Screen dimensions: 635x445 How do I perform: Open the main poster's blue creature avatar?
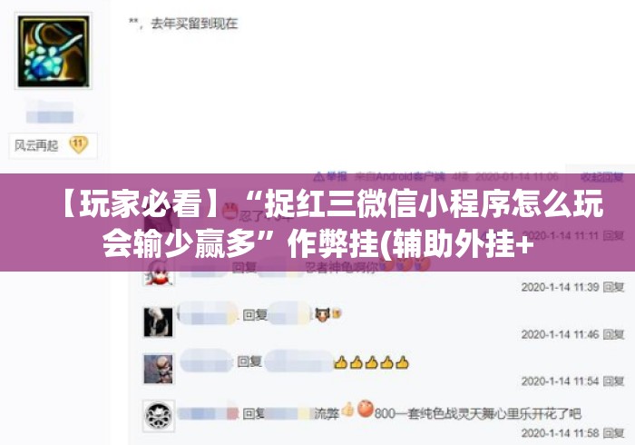54,51
